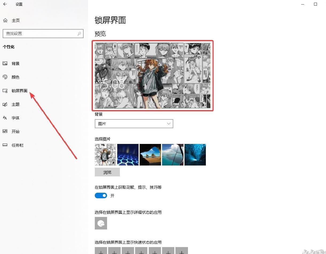Click the 背景 picture icon

5,63
